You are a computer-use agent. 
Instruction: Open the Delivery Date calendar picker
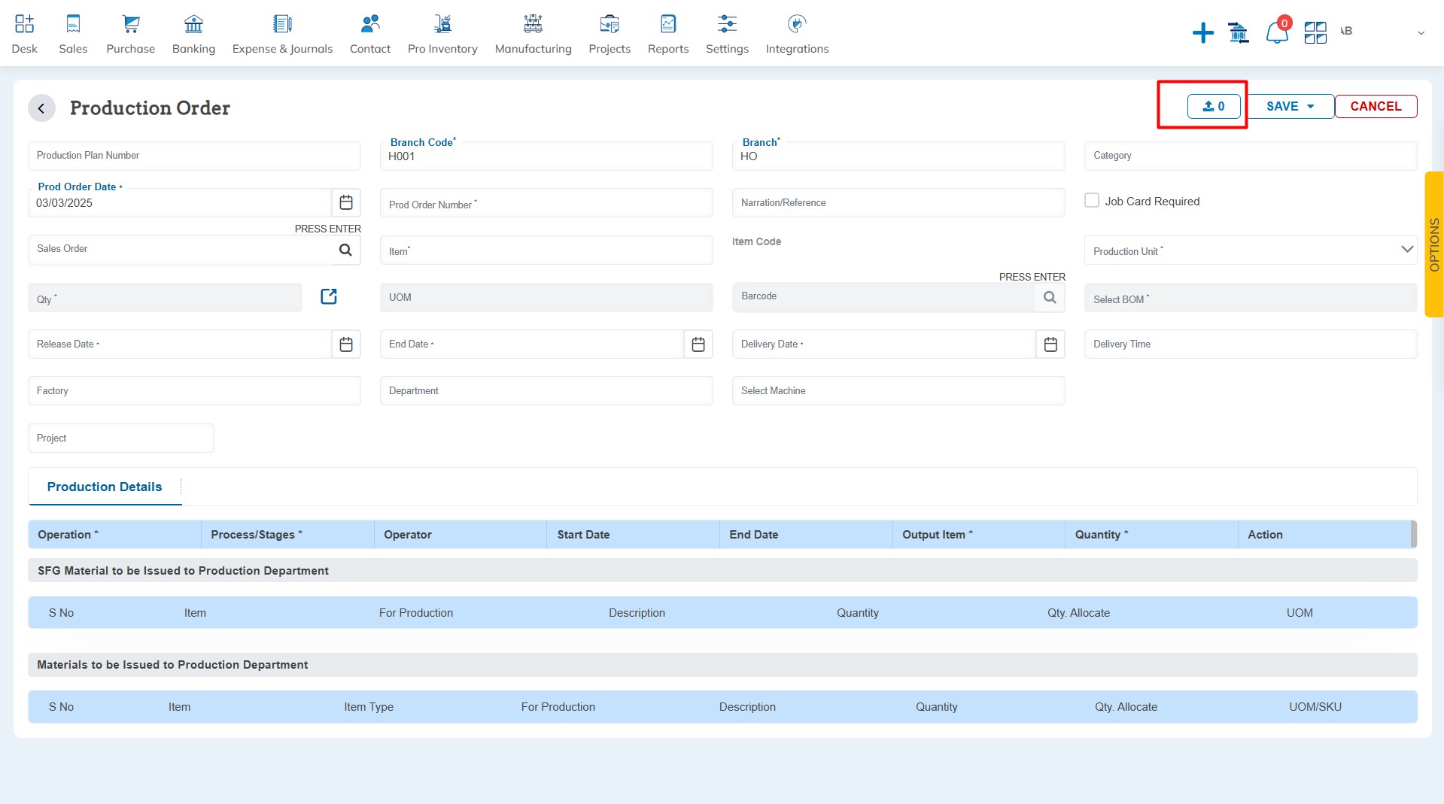(x=1050, y=344)
